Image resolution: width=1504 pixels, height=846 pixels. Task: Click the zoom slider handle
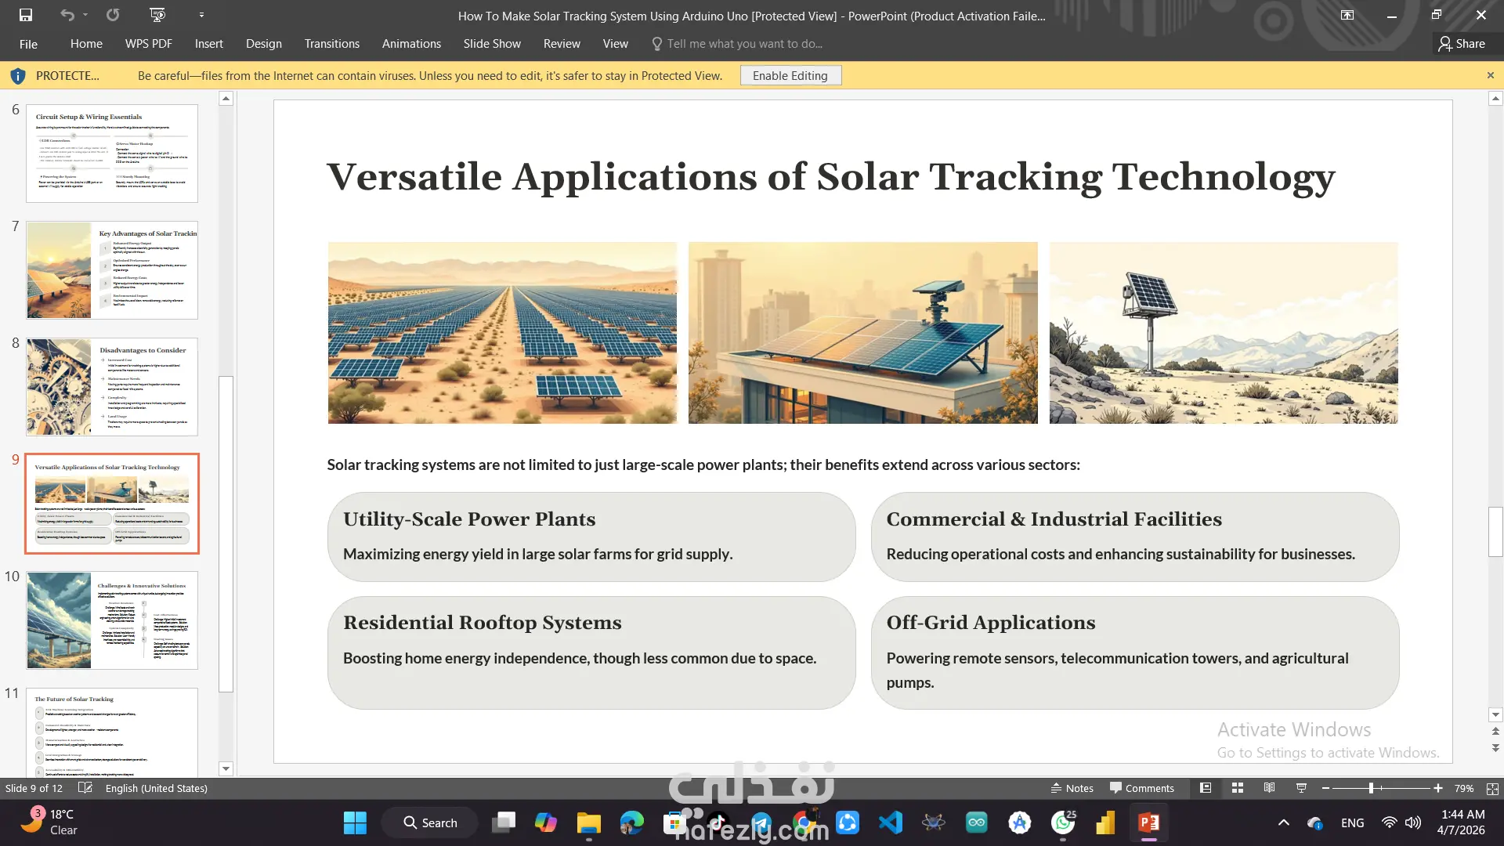(1371, 788)
